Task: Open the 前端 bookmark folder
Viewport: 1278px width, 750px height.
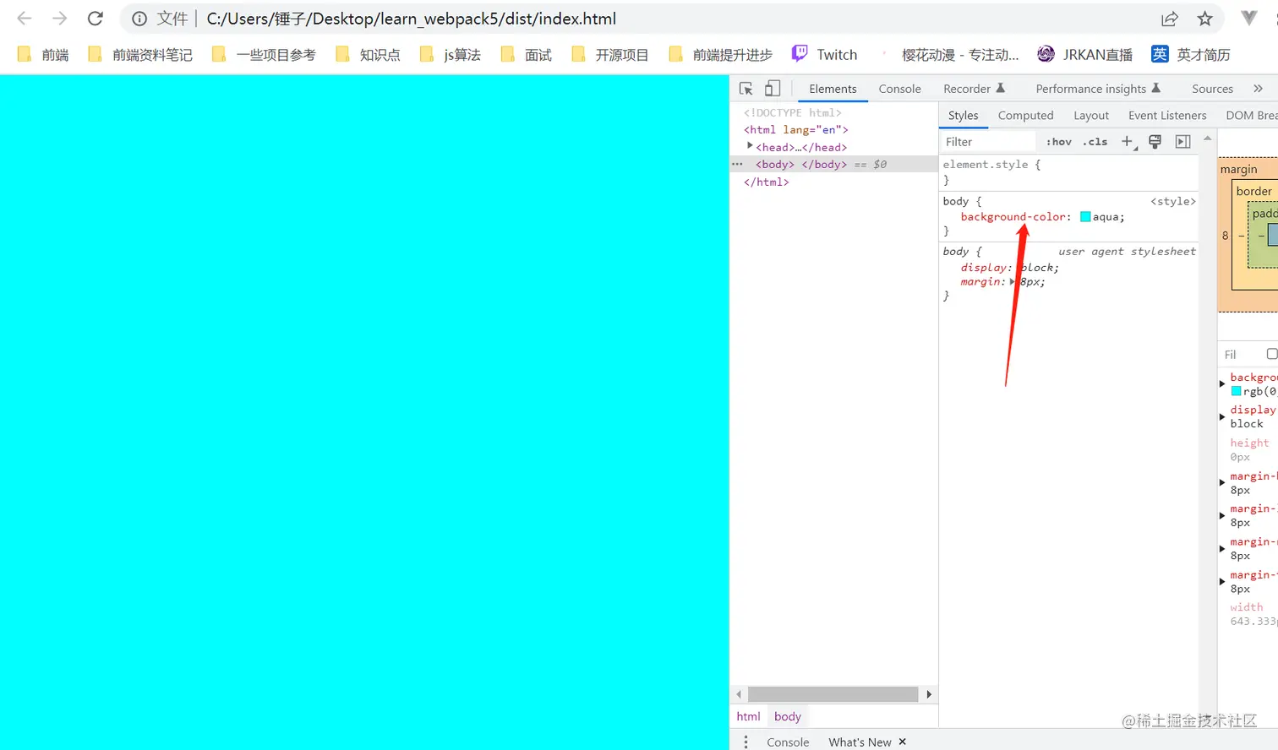Action: click(x=43, y=54)
